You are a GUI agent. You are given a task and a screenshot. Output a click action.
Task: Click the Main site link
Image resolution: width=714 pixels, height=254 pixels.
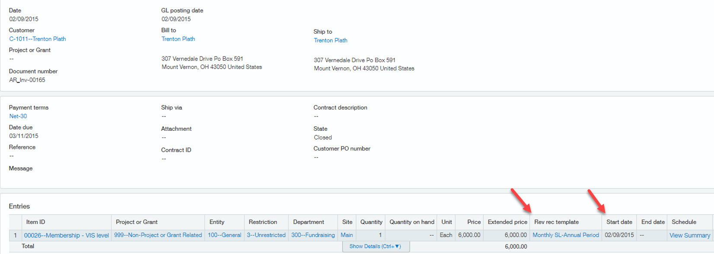point(347,235)
